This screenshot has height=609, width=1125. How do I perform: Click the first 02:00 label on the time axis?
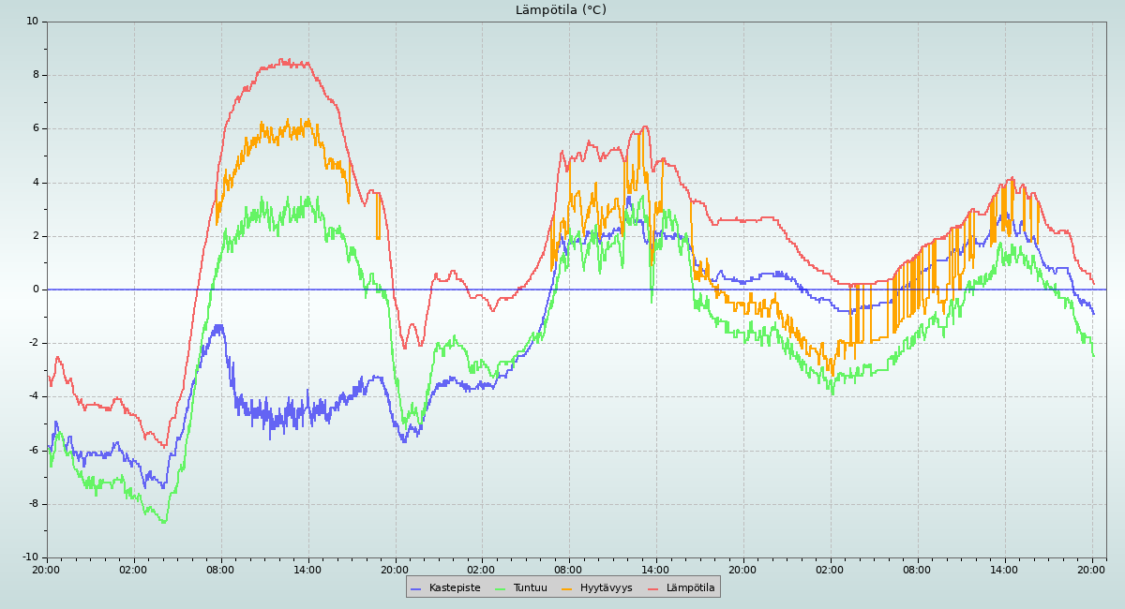[x=133, y=569]
